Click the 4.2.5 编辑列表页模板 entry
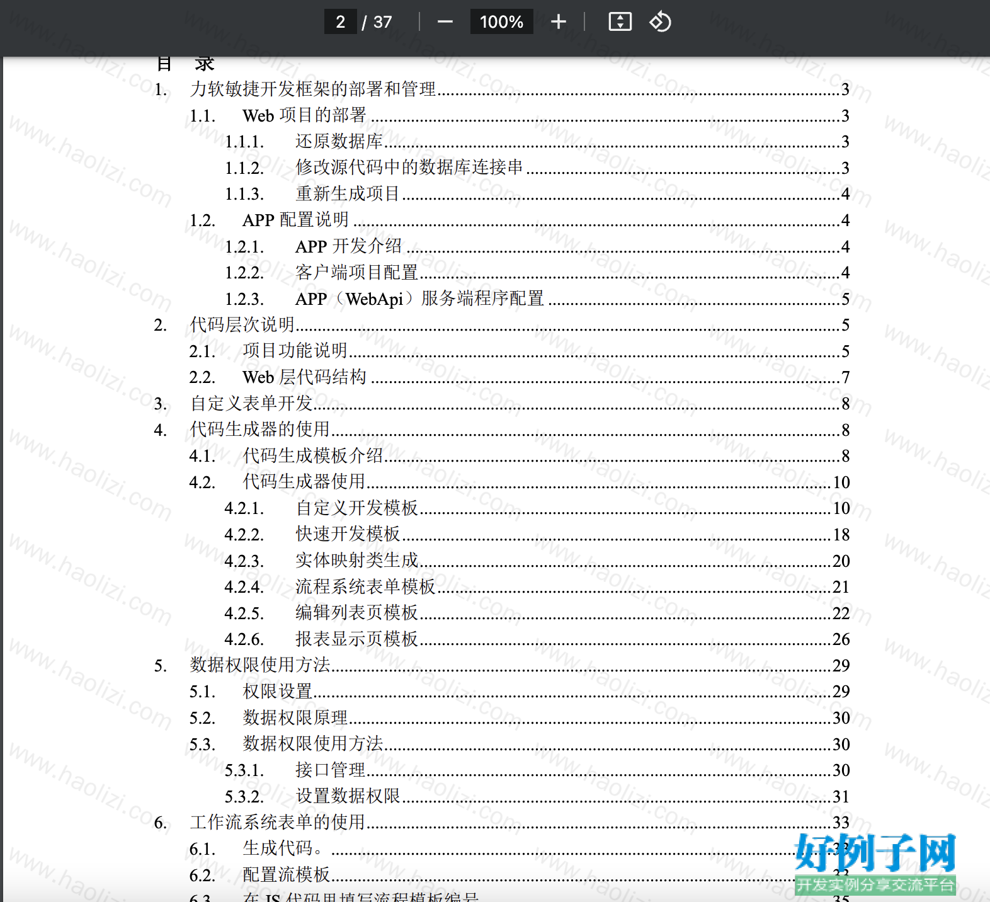This screenshot has width=990, height=902. [x=537, y=614]
